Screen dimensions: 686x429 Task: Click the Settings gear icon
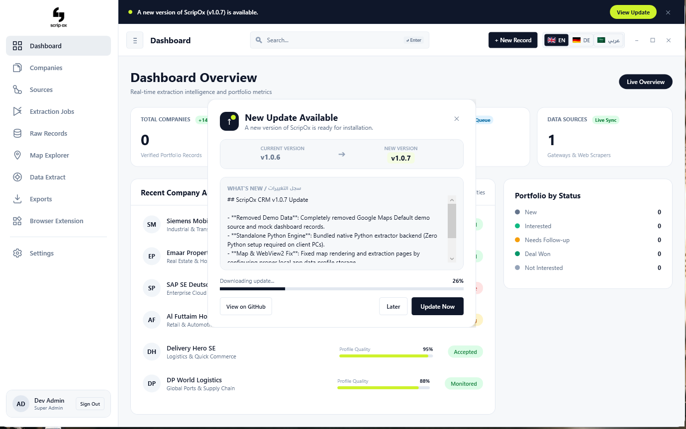tap(17, 253)
